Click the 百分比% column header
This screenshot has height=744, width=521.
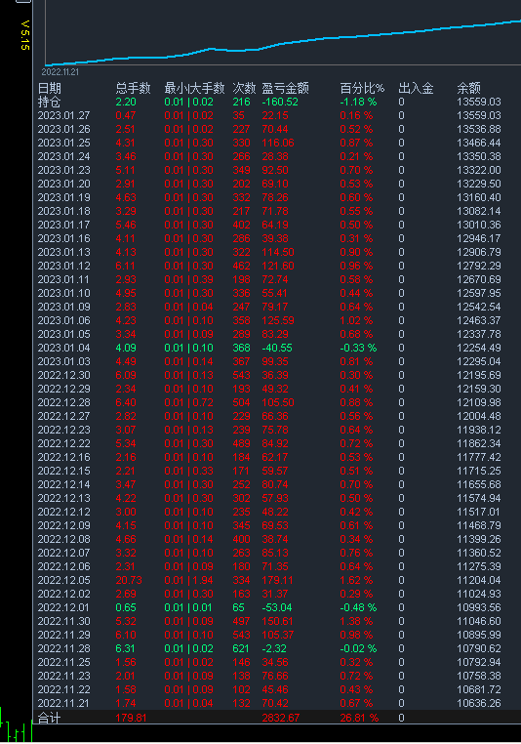(x=362, y=88)
